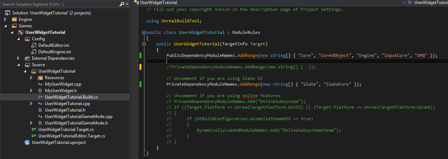Viewport: 448px width, 159px height.
Task: Click the Solution 'UserWidgetTutorial' solution icon
Action: 7,13
